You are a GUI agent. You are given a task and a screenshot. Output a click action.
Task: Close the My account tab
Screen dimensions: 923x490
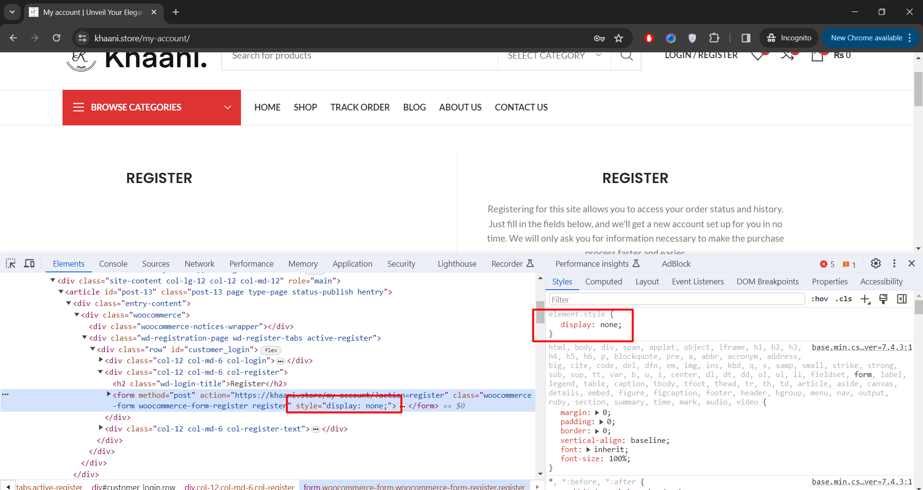pos(154,12)
